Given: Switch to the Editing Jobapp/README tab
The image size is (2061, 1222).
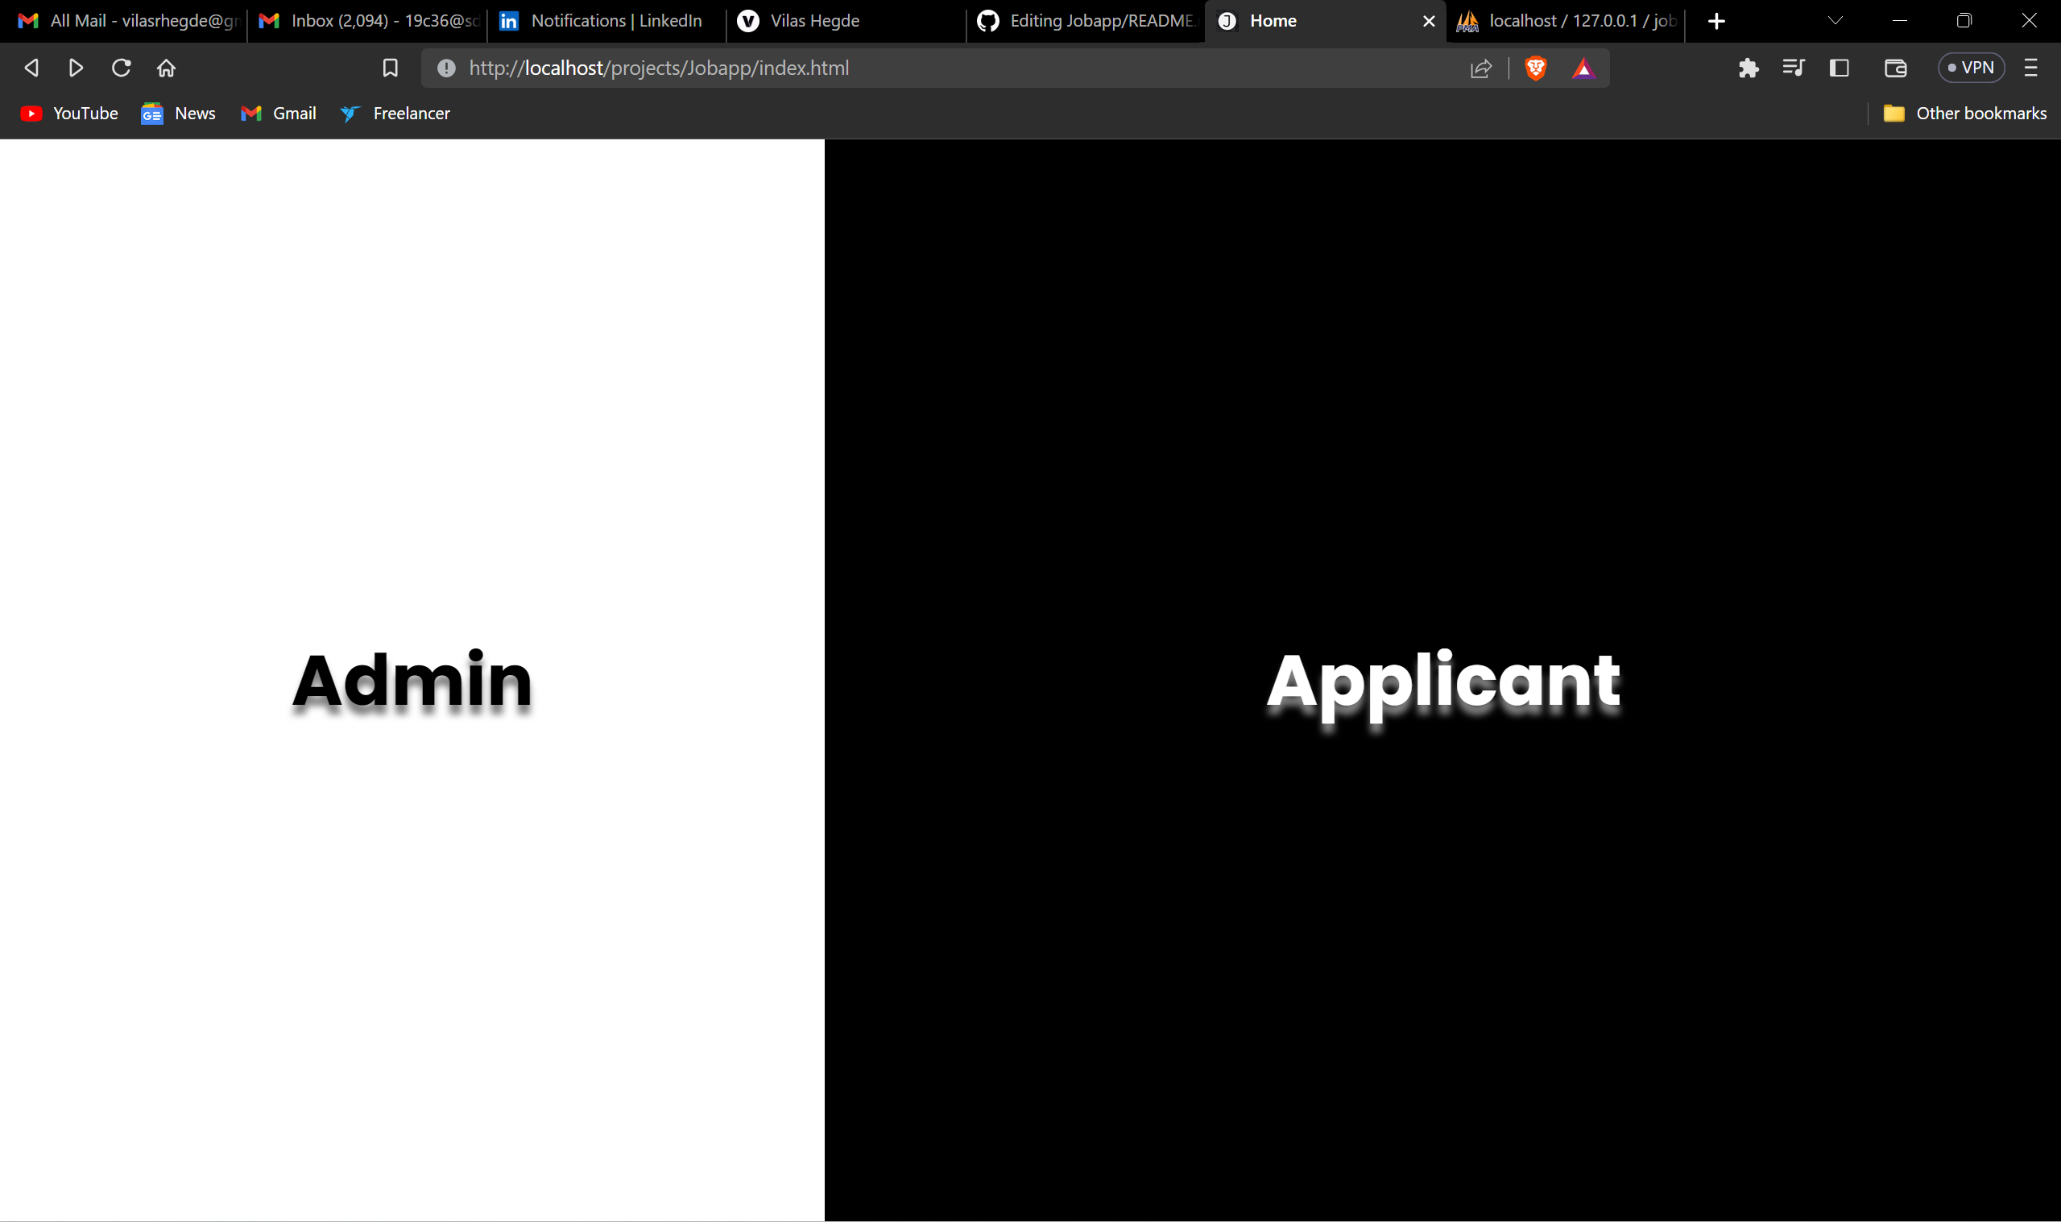Looking at the screenshot, I should coord(1085,21).
